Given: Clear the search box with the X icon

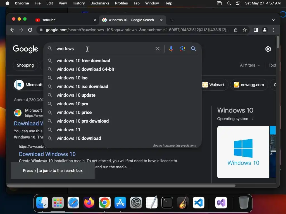Looking at the screenshot, I should (158, 49).
